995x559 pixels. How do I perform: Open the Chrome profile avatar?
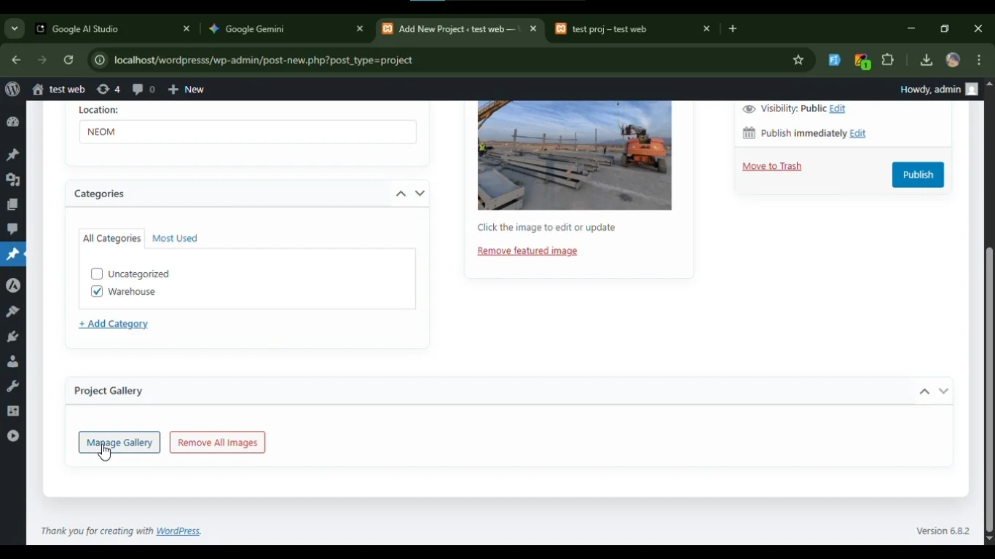953,60
